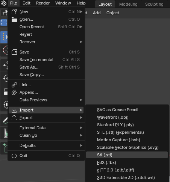The width and height of the screenshot is (170, 182).
Task: Open the Add menu in viewport header
Action: [97, 13]
